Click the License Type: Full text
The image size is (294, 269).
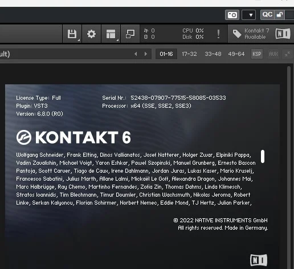pos(38,98)
